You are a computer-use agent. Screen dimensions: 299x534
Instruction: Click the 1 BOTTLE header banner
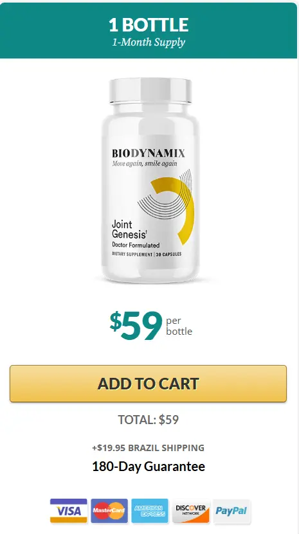click(149, 31)
